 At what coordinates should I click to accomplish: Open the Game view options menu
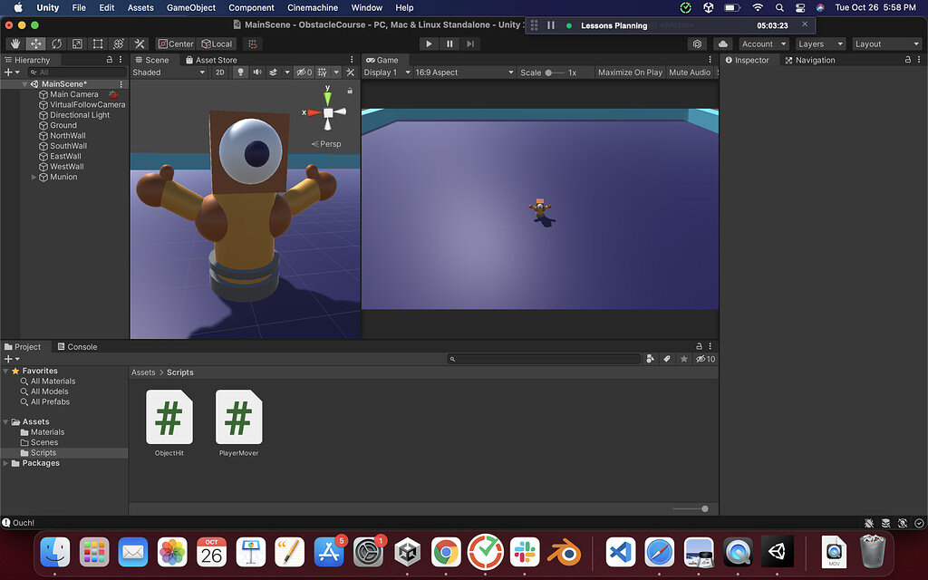(710, 60)
